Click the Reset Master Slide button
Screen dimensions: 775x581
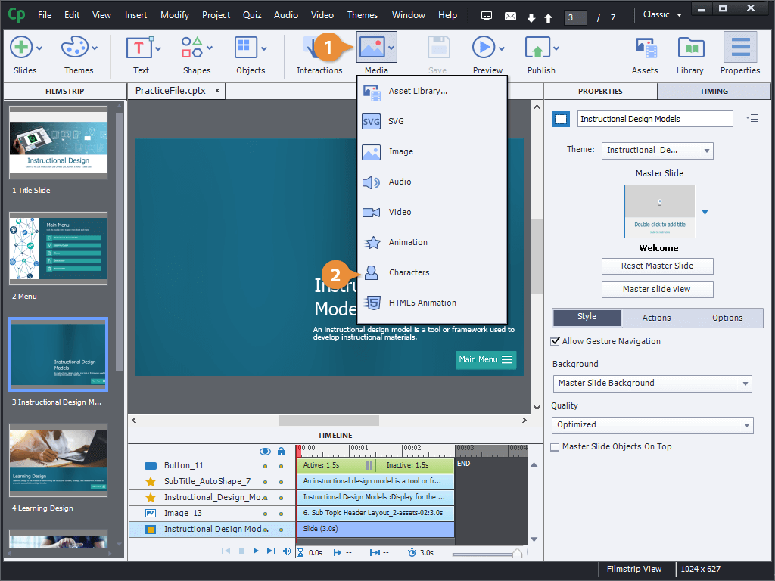click(657, 266)
